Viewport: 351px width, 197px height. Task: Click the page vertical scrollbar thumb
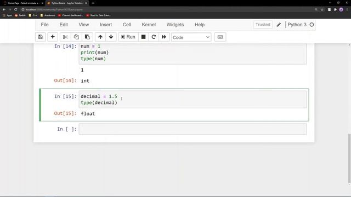click(349, 159)
